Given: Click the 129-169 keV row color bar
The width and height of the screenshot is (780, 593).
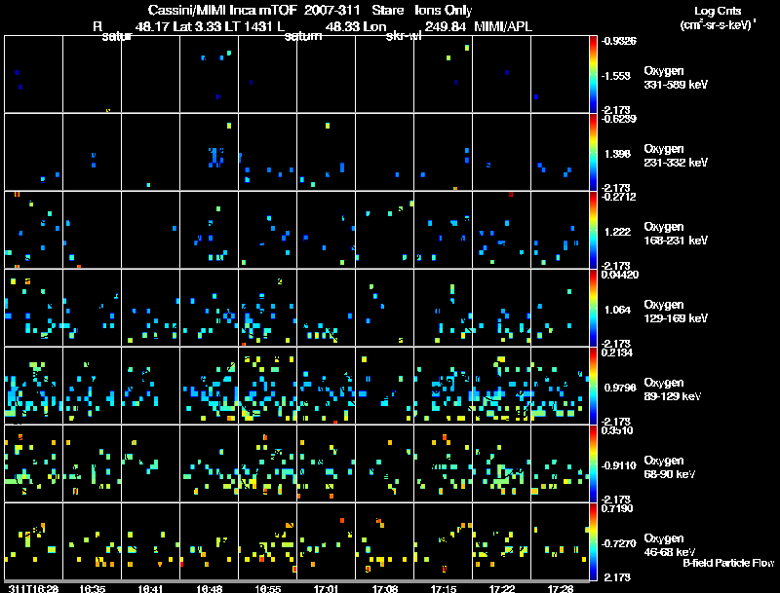Looking at the screenshot, I should [x=593, y=308].
